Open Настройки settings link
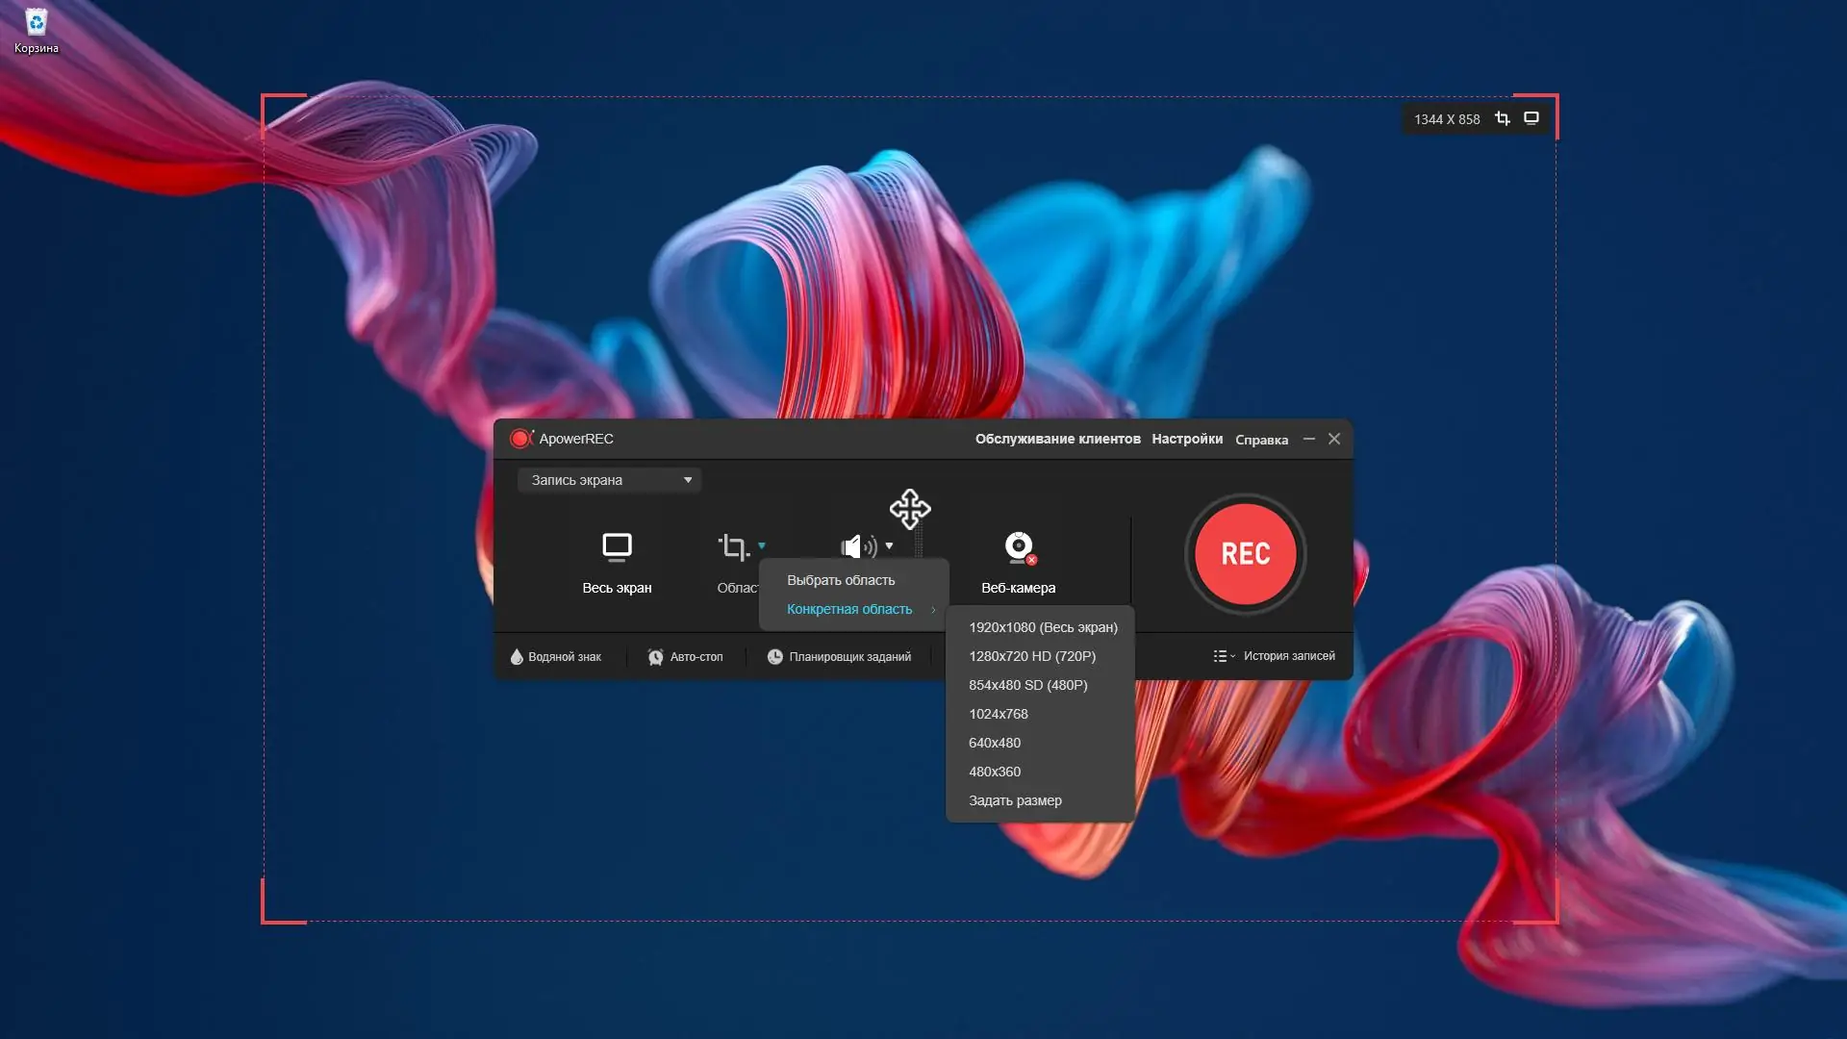Screen dimensions: 1847x1039 coord(1186,439)
